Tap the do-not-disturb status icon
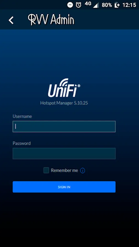 click(x=70, y=5)
